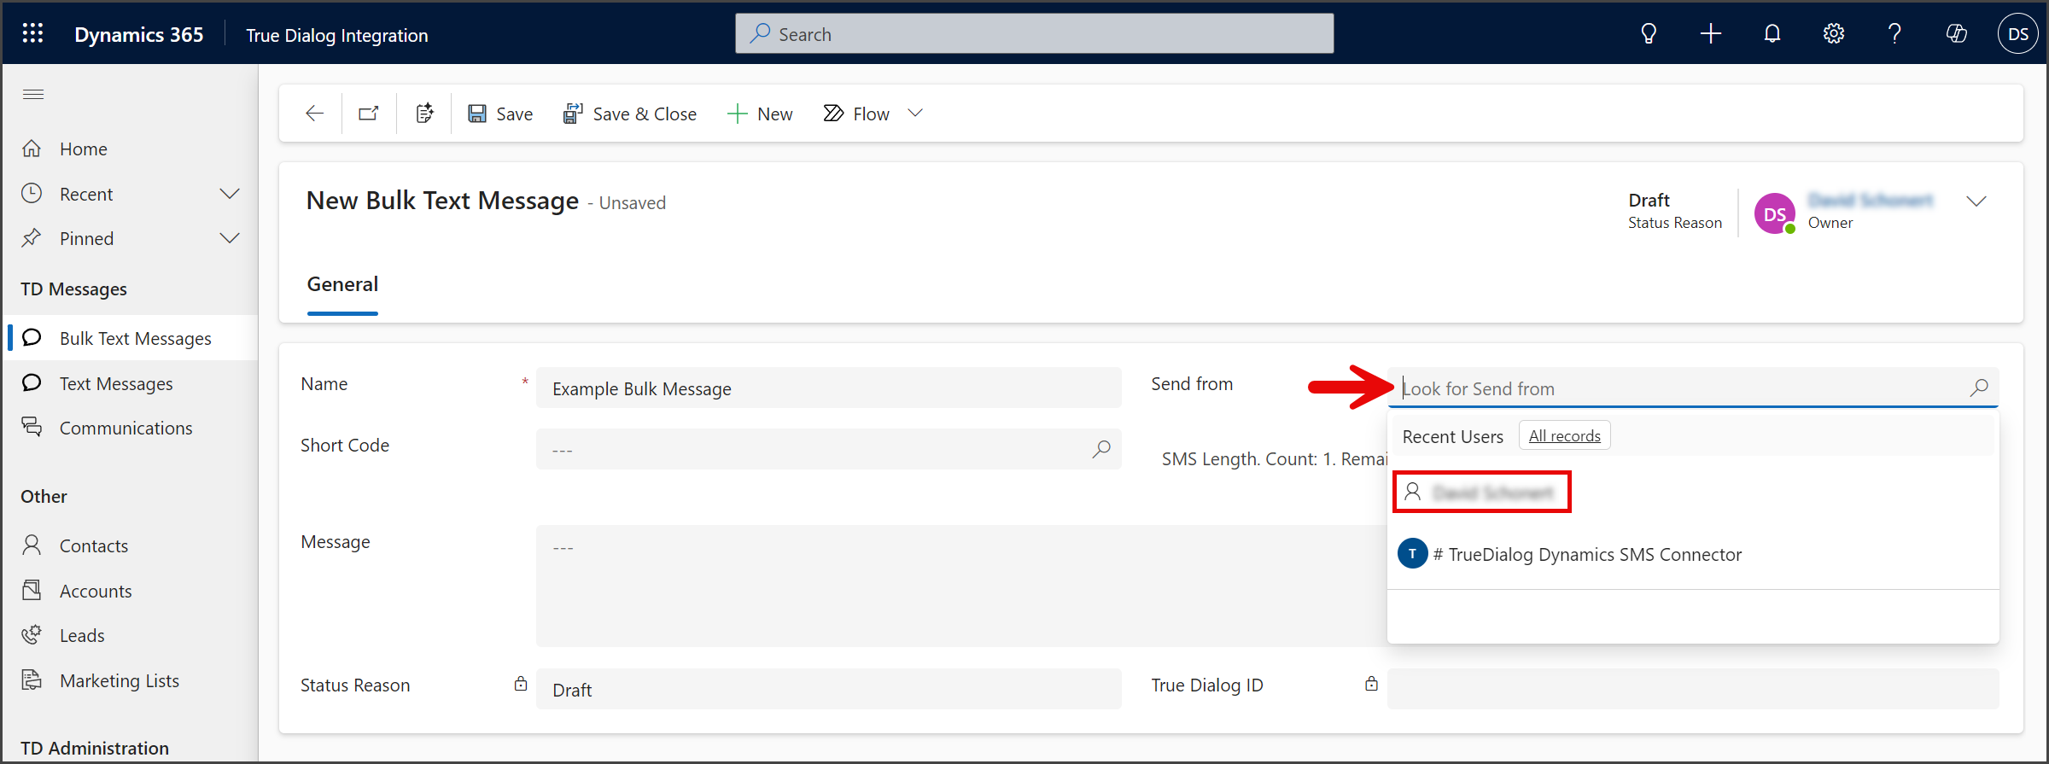2049x764 pixels.
Task: Select the blurred recent user entry
Action: pyautogui.click(x=1482, y=493)
